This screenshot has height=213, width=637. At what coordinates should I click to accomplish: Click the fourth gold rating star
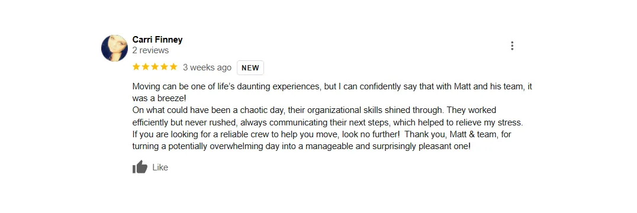tap(164, 67)
